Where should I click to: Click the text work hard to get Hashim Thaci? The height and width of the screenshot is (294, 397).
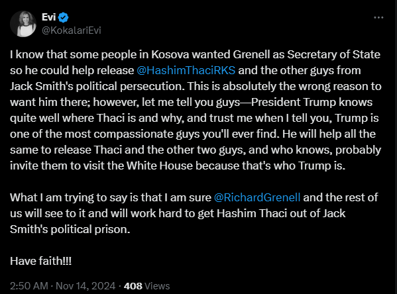coord(209,213)
